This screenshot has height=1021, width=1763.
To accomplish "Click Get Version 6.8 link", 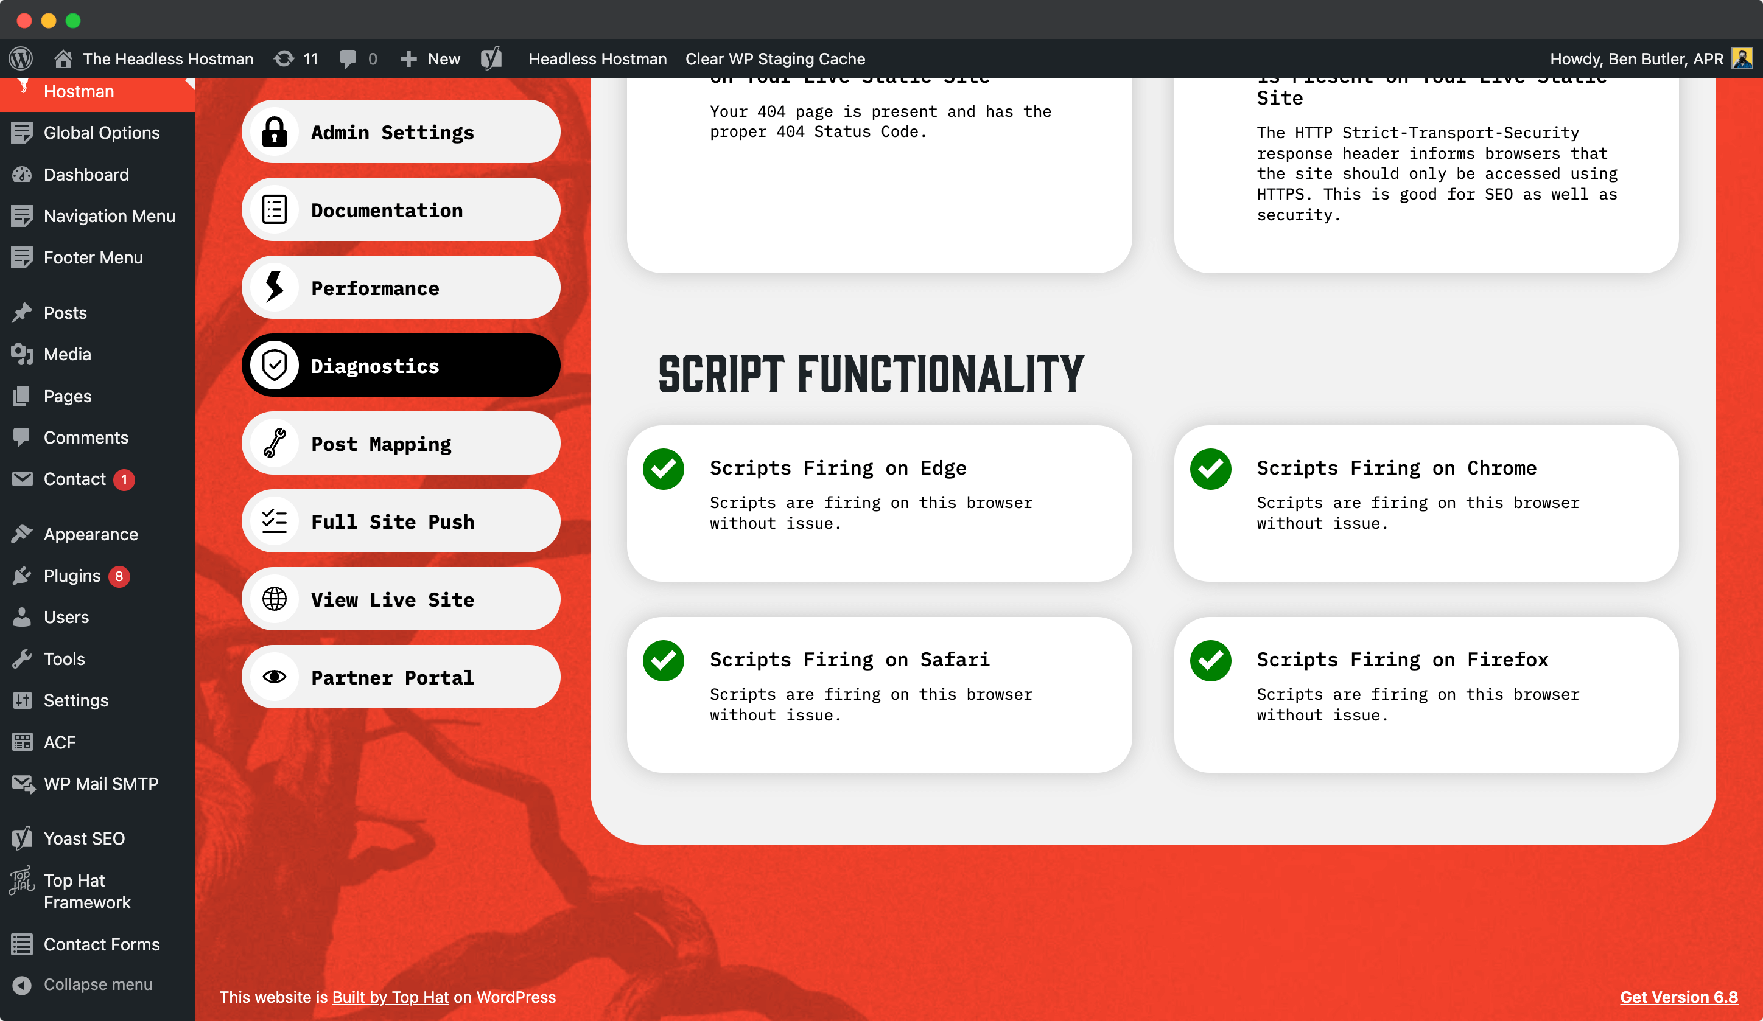I will (1678, 997).
